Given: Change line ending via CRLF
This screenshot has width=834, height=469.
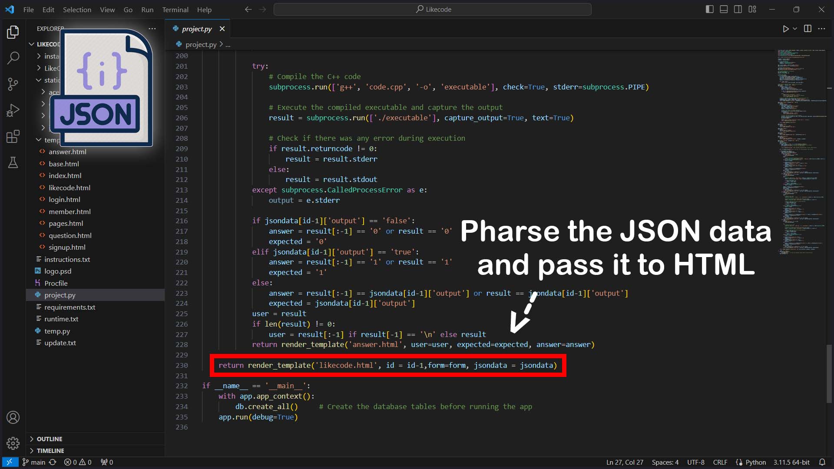Looking at the screenshot, I should click(x=720, y=462).
